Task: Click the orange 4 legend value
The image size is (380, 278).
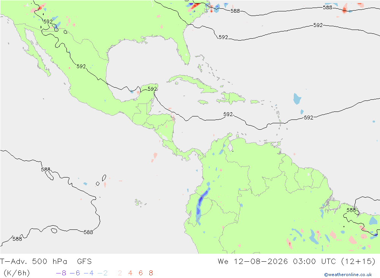Action: tap(130, 273)
